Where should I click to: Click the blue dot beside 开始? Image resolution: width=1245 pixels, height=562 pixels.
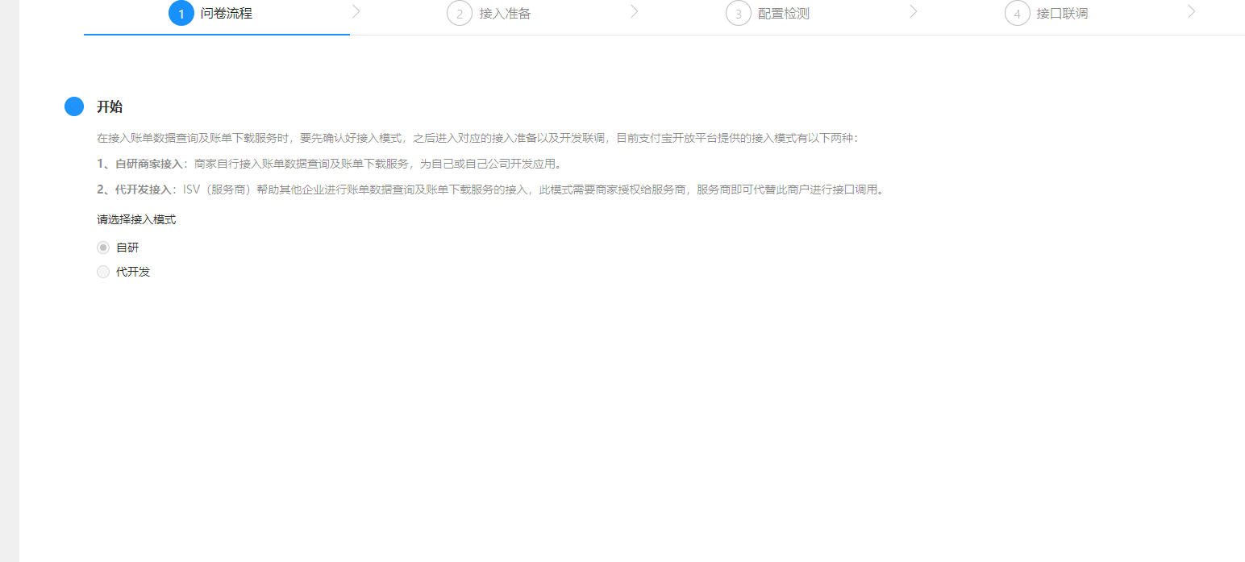point(74,106)
